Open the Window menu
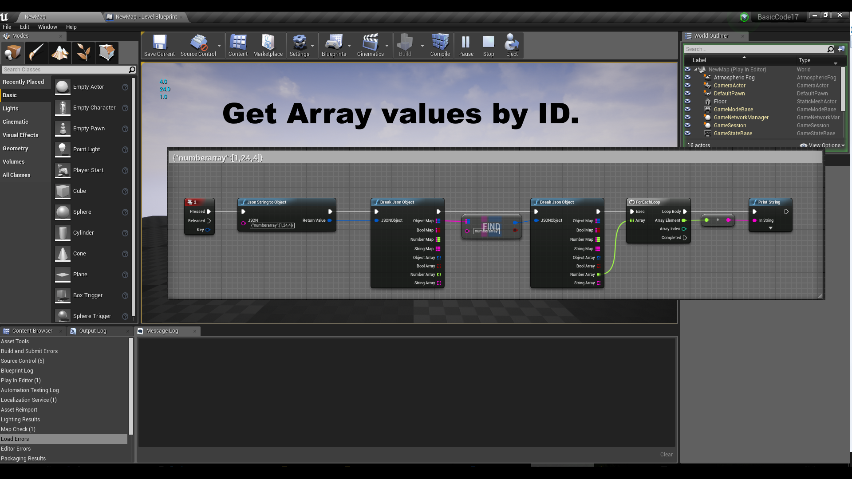 click(x=47, y=27)
